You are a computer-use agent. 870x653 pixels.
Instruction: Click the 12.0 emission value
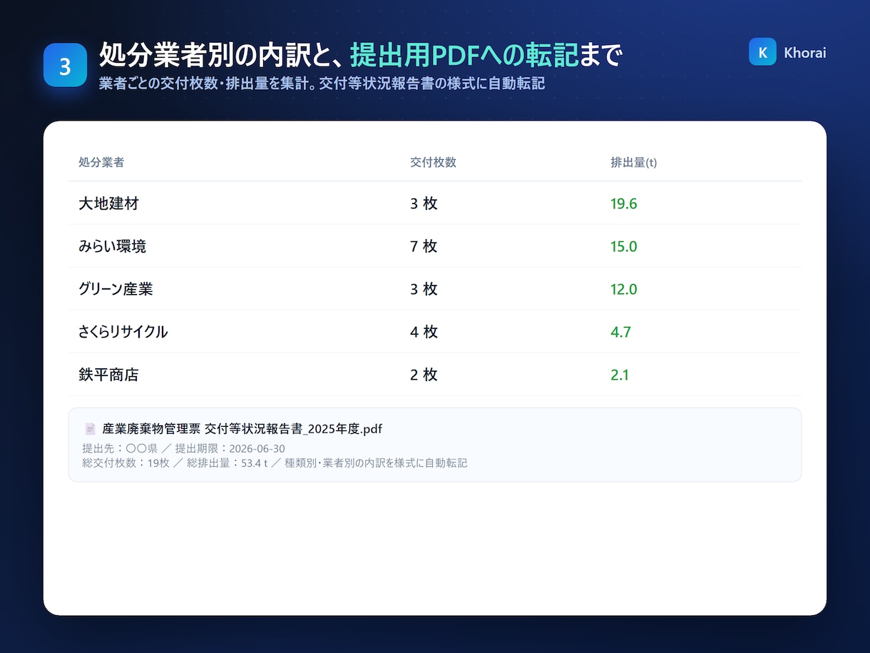coord(623,289)
